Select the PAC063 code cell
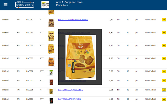This screenshot has height=104, width=167. tap(30, 58)
